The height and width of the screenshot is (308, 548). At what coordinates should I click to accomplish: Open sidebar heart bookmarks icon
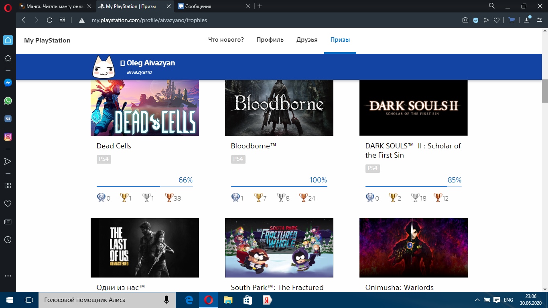pos(8,204)
